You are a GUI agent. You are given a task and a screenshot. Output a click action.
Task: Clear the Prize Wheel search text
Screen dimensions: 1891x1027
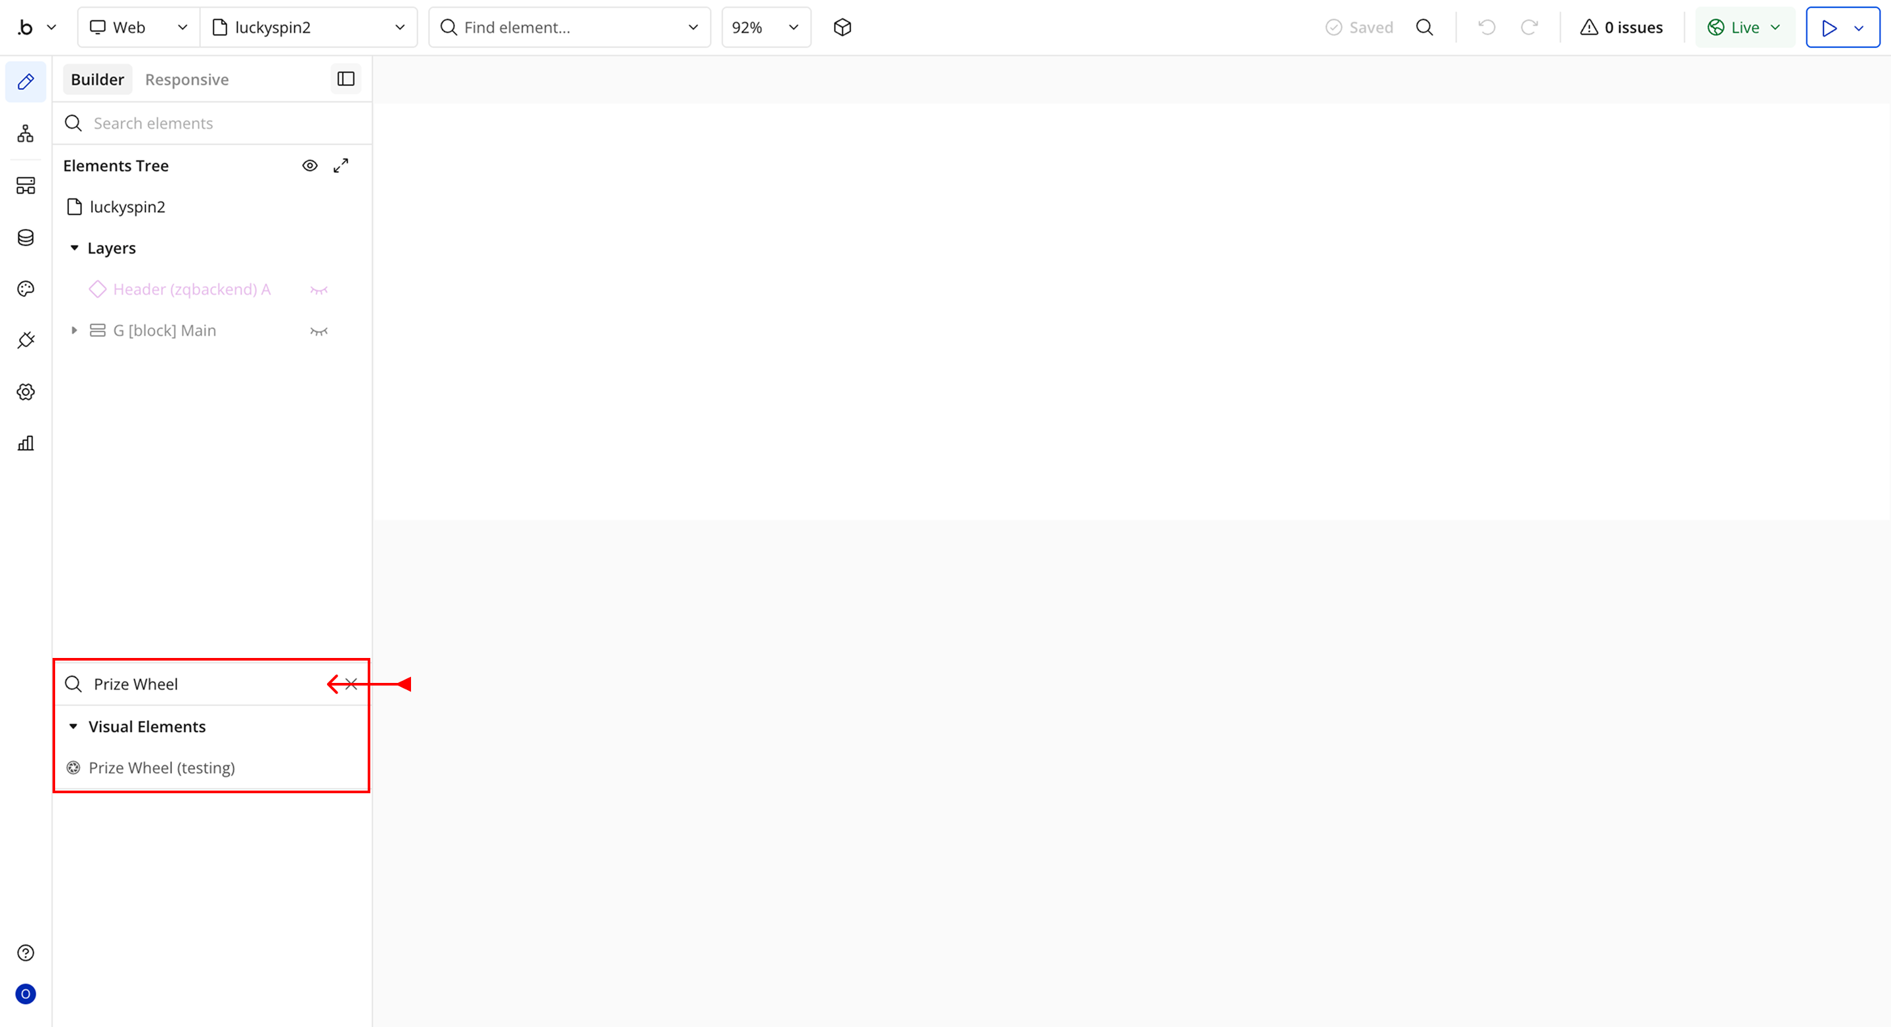(x=351, y=684)
